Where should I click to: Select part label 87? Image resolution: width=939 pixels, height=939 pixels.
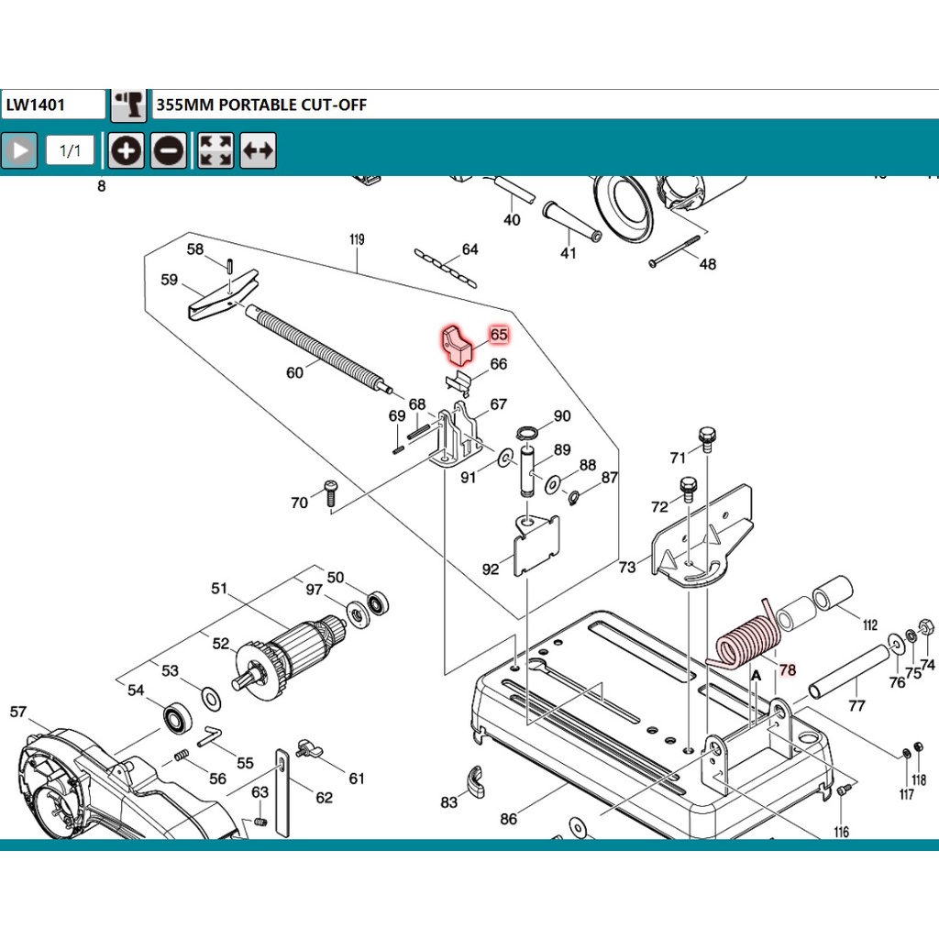610,477
